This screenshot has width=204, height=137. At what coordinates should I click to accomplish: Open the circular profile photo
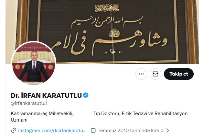[34, 63]
